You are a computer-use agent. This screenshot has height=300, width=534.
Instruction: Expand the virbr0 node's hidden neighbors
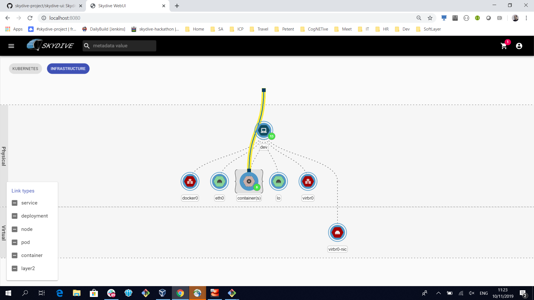(x=308, y=181)
